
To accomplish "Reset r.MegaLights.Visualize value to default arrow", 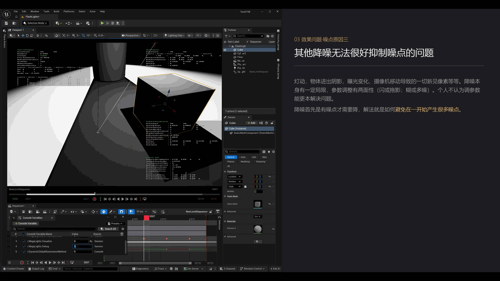I will (91, 241).
